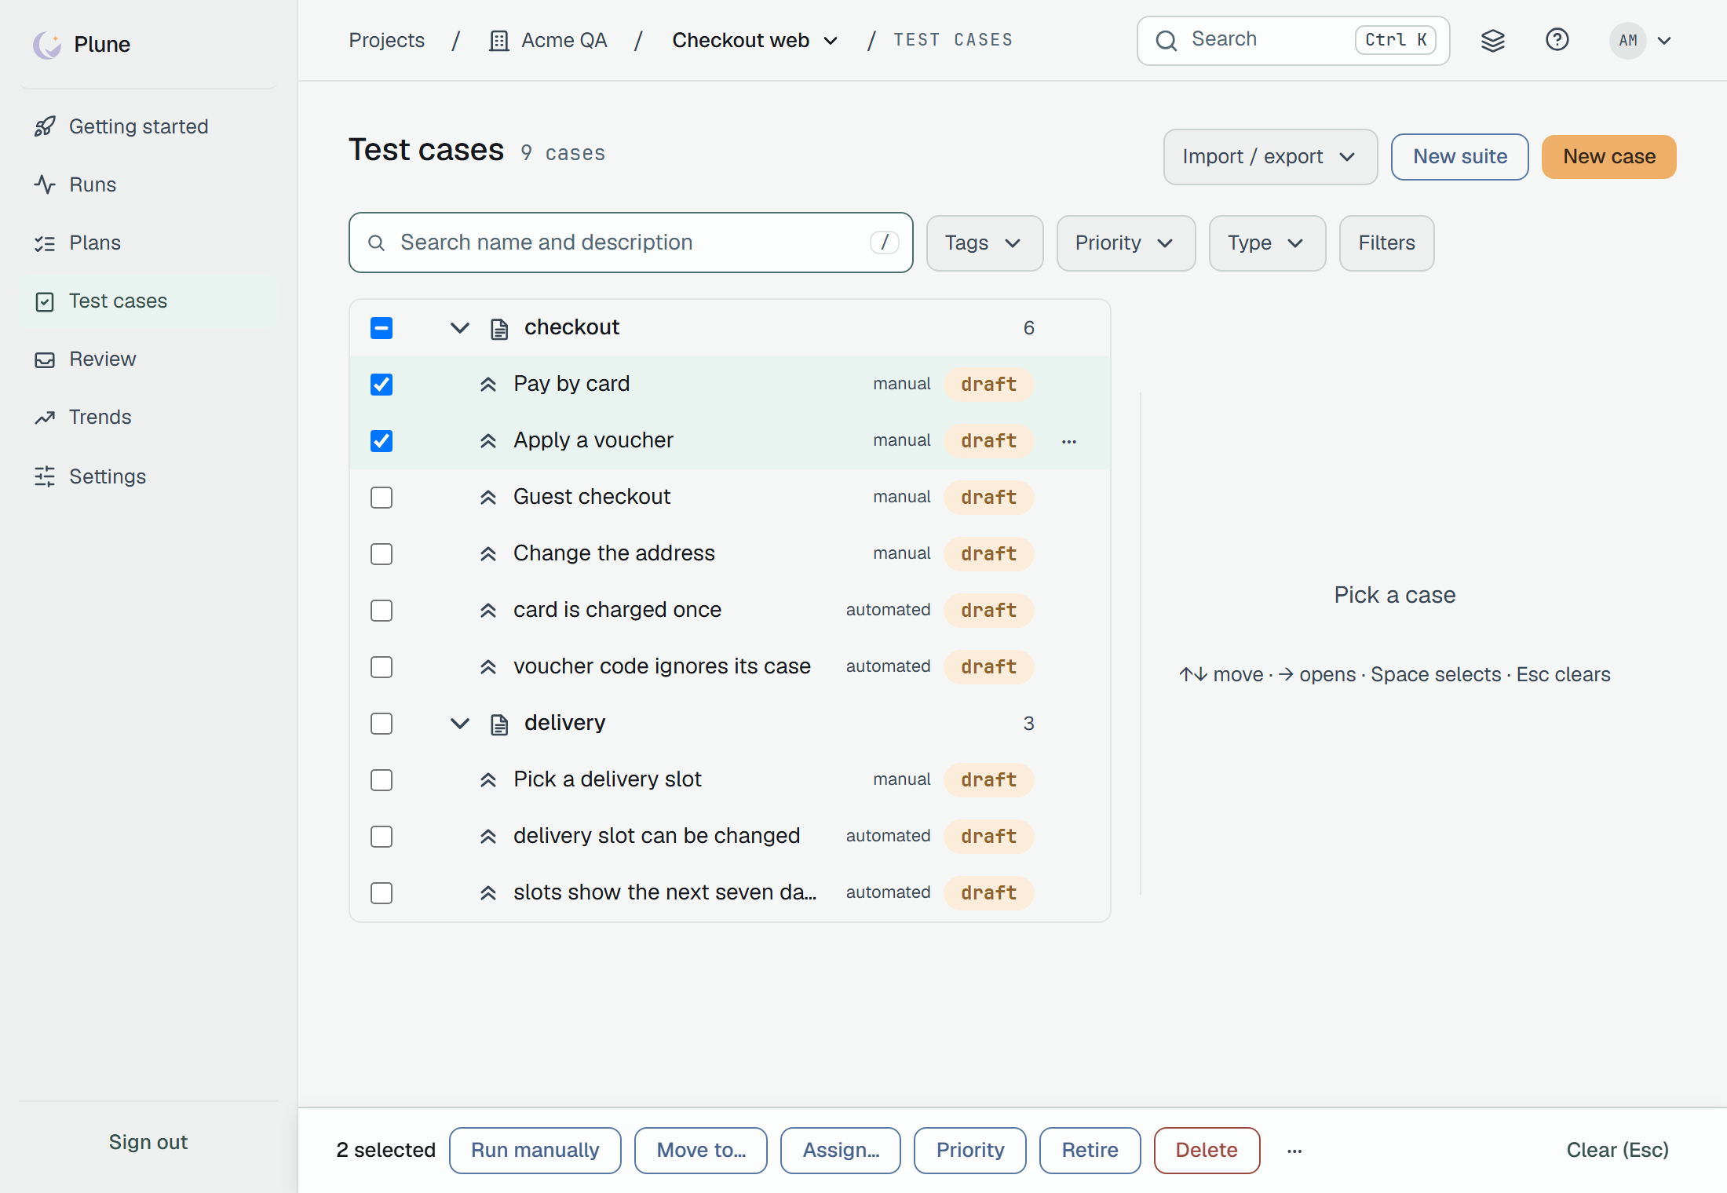Image resolution: width=1727 pixels, height=1193 pixels.
Task: Select the Guest checkout checkbox
Action: tap(382, 498)
